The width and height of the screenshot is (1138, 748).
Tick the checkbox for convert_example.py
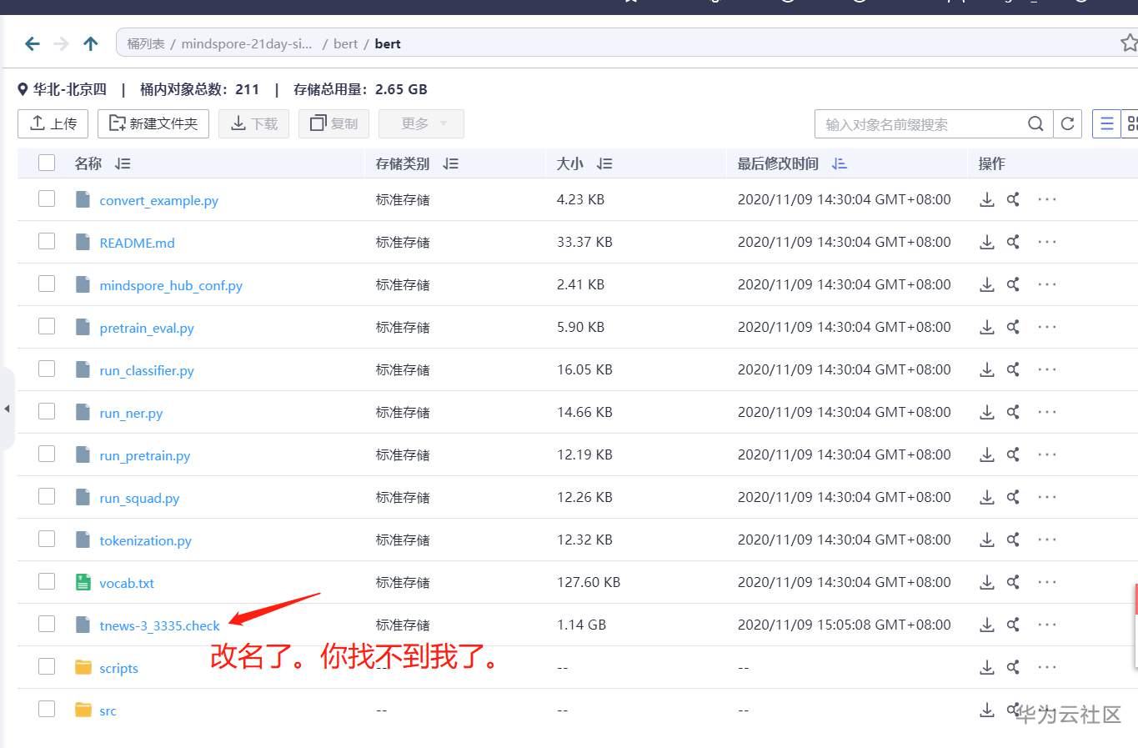[x=47, y=198]
